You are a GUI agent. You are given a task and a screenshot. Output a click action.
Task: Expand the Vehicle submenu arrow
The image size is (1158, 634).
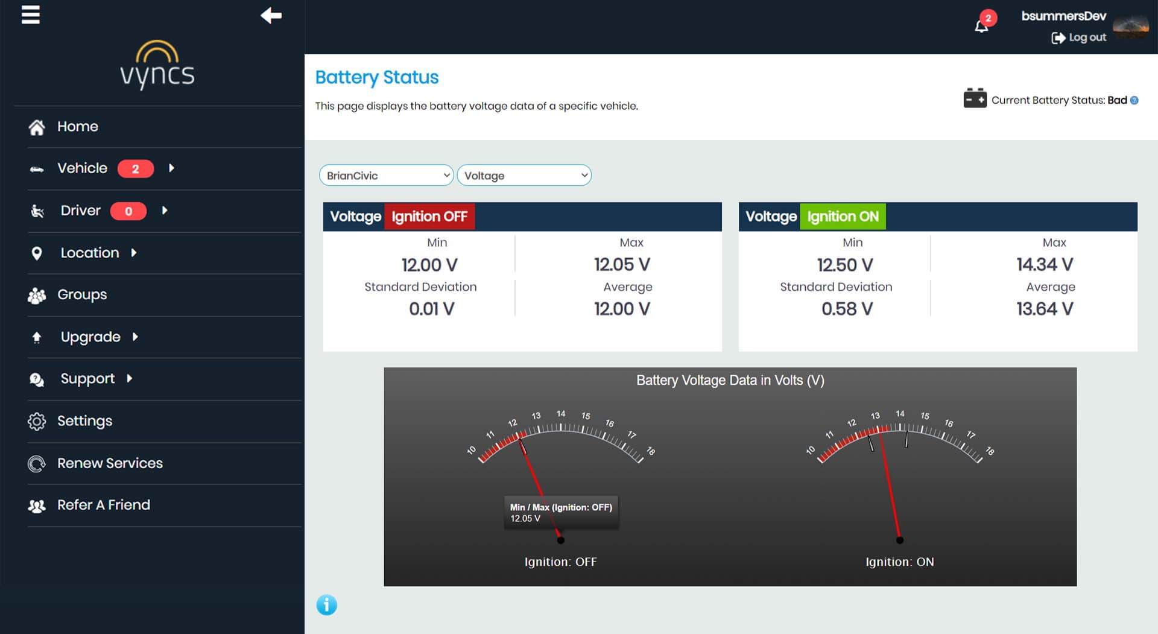171,168
